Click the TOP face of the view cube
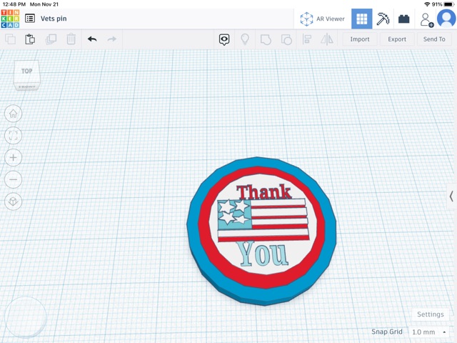Screen dimensions: 457x343 (x=26, y=71)
